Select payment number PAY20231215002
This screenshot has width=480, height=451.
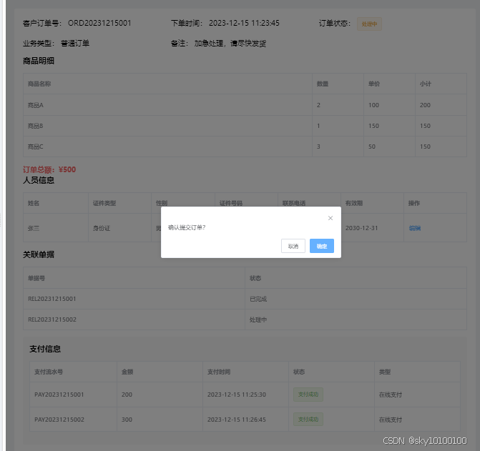59,420
